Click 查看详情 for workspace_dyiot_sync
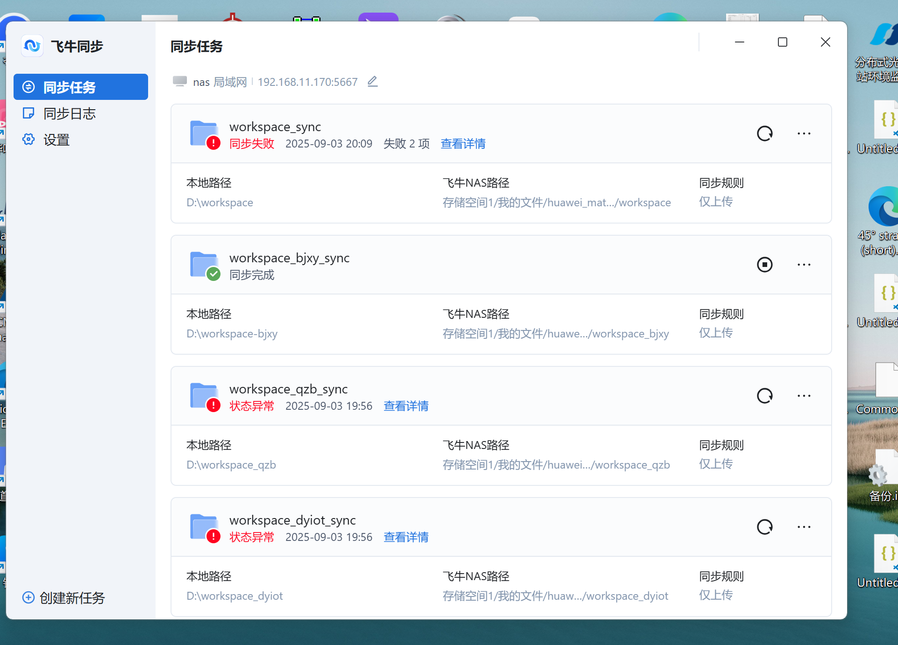The image size is (898, 645). (406, 537)
